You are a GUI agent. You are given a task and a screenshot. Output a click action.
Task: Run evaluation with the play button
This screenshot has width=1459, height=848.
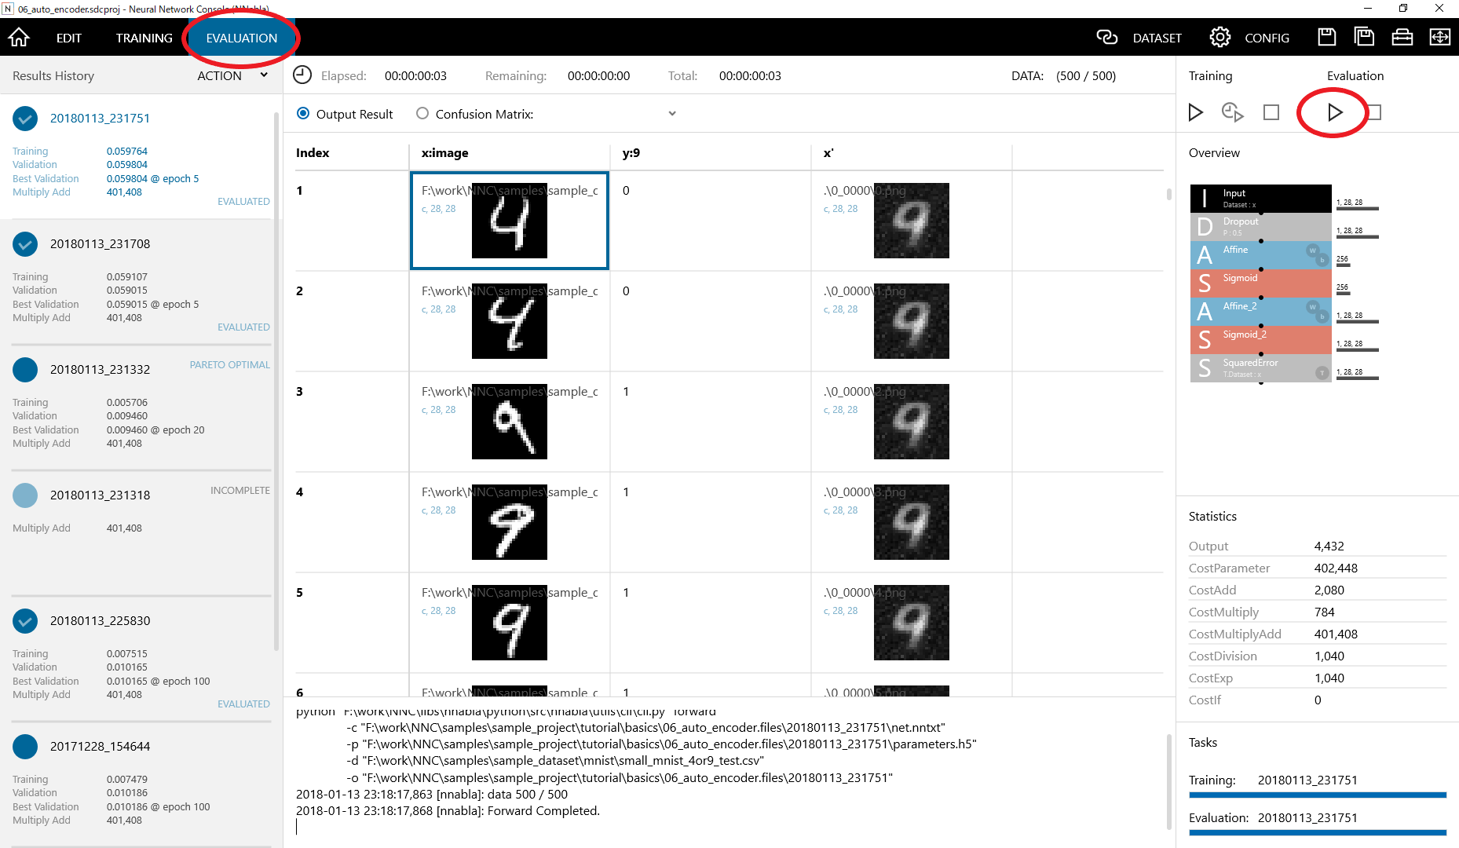pyautogui.click(x=1335, y=112)
